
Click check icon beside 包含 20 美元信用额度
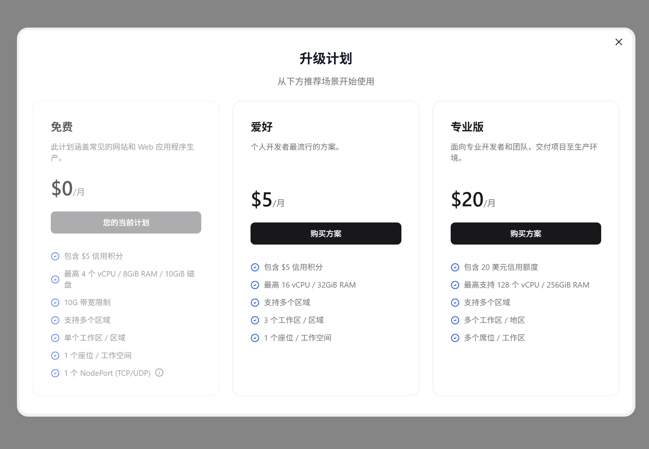[x=455, y=267]
